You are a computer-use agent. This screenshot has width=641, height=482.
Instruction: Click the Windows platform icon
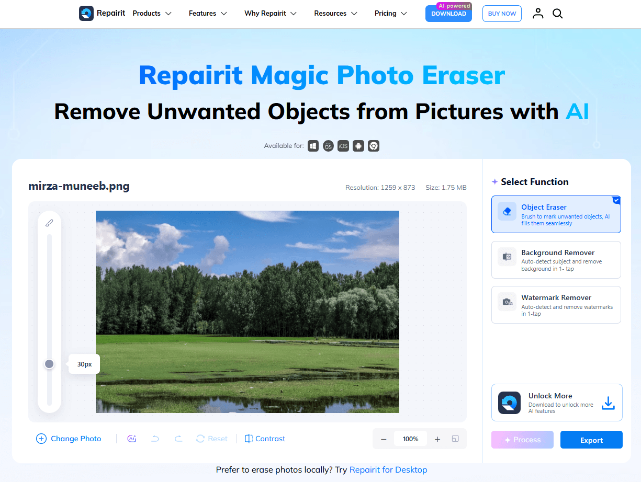pyautogui.click(x=313, y=146)
